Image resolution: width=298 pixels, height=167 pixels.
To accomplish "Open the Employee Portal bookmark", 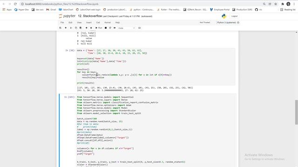I will [x=220, y=9].
